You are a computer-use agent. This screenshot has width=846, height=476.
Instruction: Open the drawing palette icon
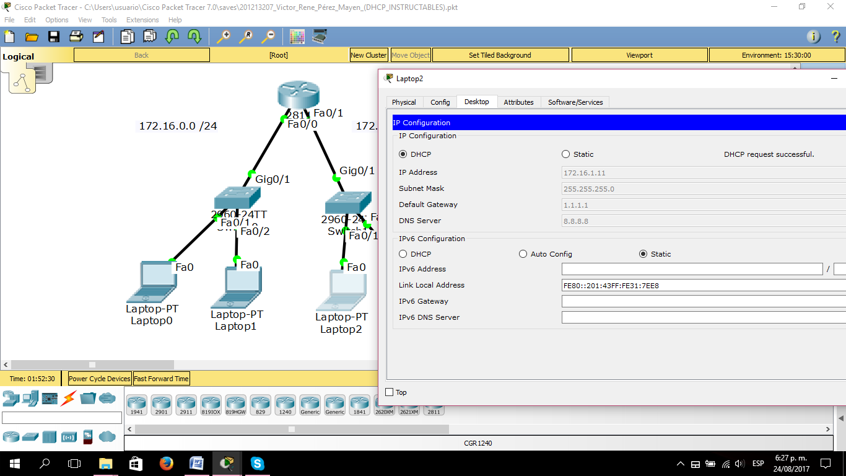297,37
